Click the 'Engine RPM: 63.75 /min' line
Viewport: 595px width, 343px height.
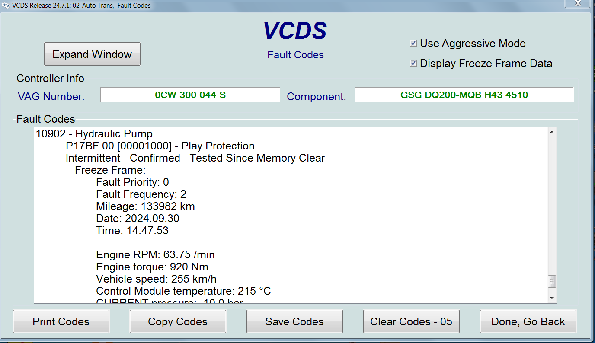pos(155,255)
